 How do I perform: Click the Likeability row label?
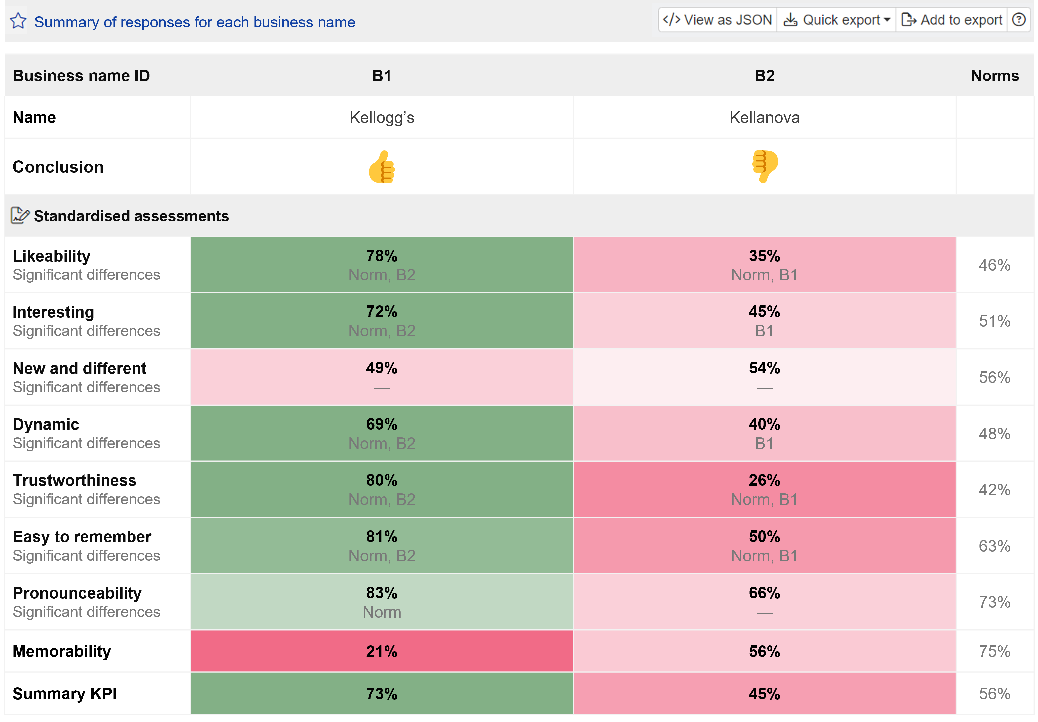52,256
